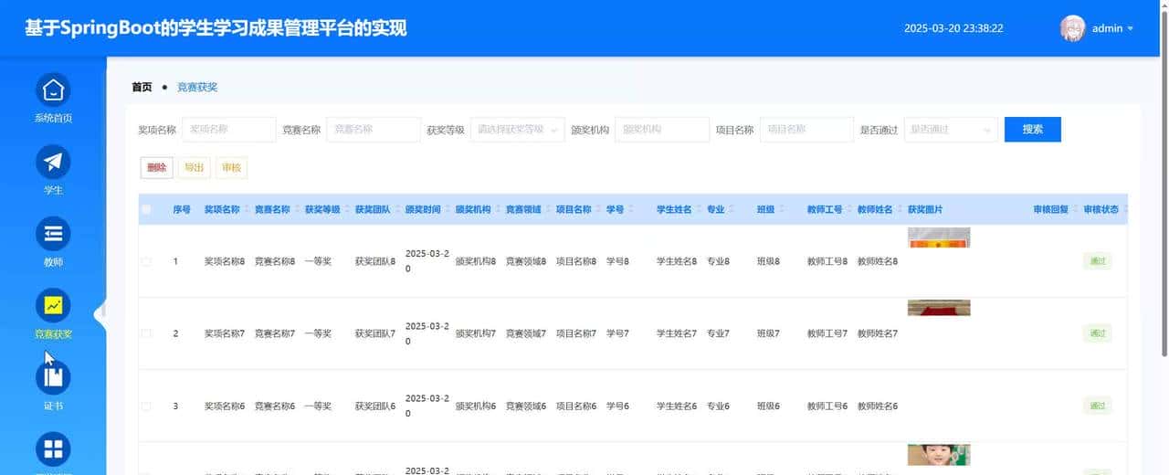The image size is (1169, 475).
Task: Click the admin avatar picture
Action: 1072,28
